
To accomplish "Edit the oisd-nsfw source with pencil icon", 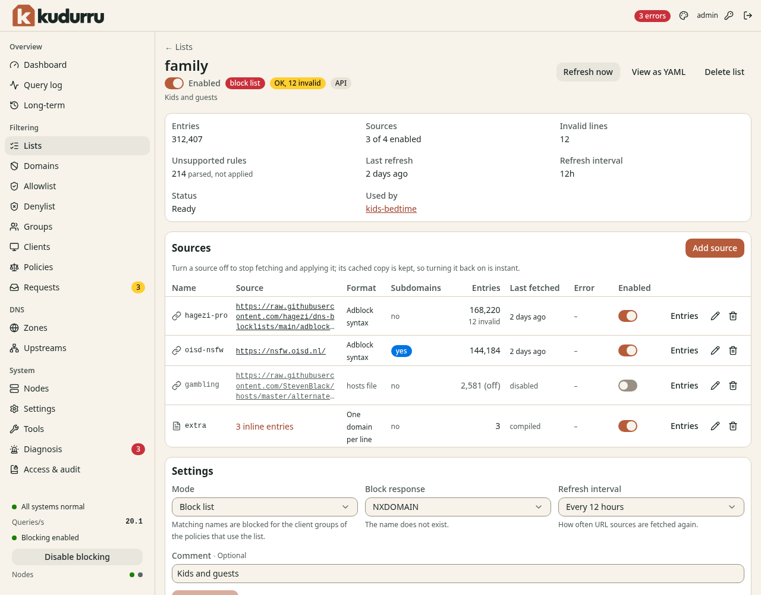I will 715,350.
